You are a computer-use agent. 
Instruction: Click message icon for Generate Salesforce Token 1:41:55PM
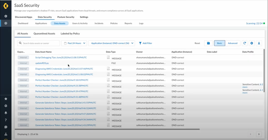108,103
